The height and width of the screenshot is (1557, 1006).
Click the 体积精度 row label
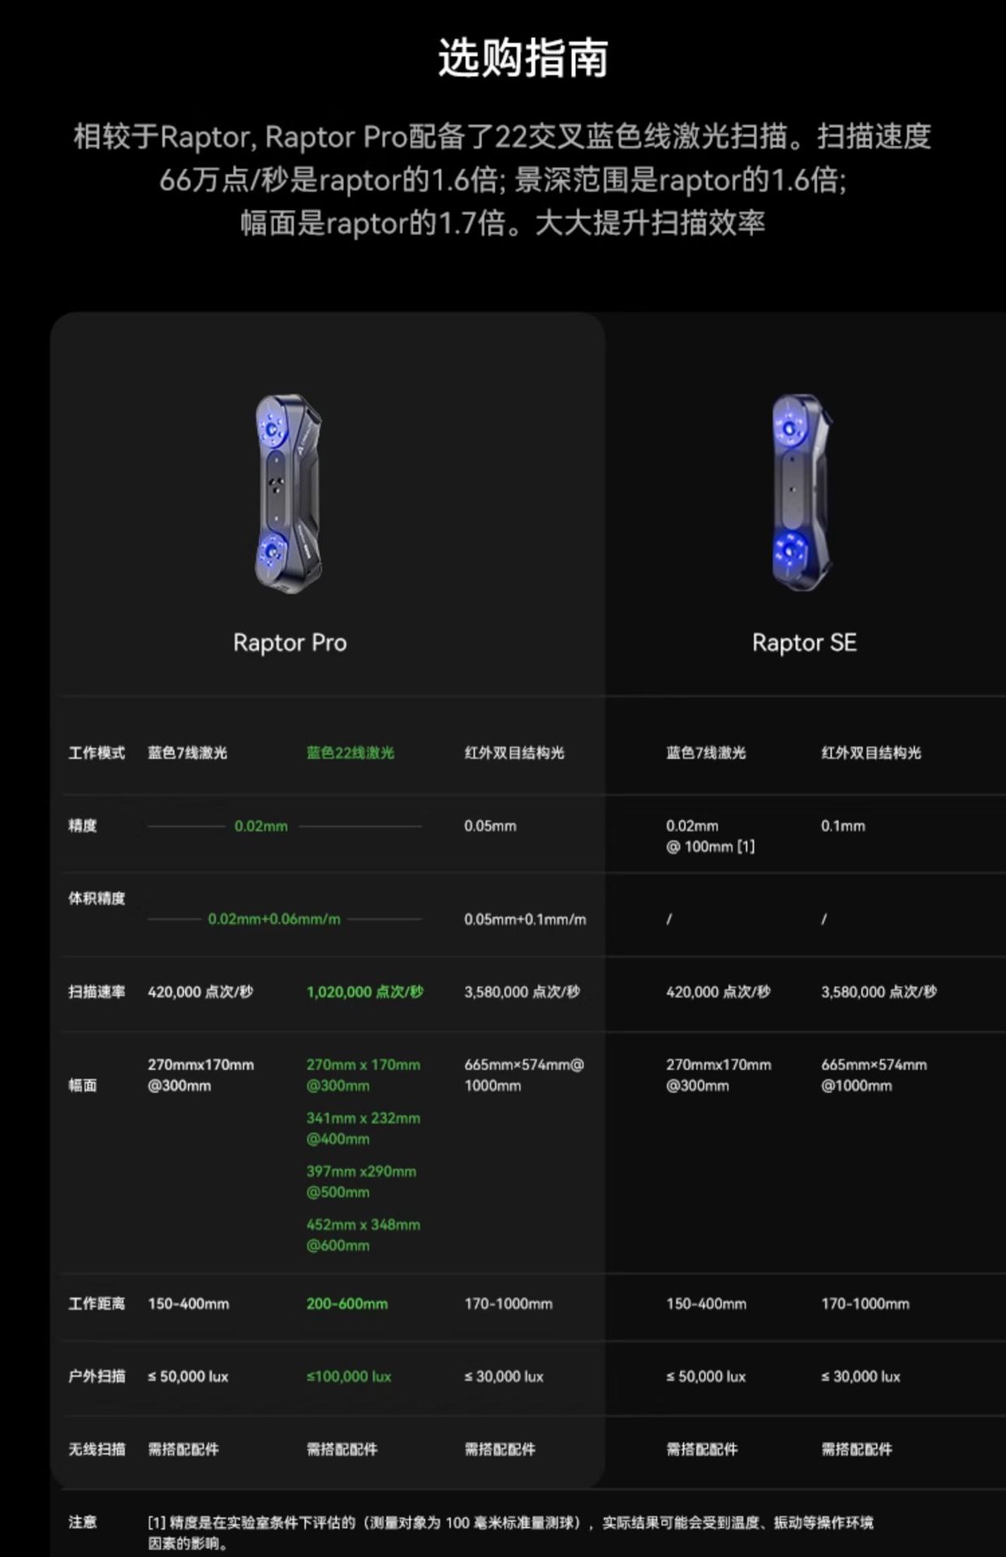pos(97,898)
